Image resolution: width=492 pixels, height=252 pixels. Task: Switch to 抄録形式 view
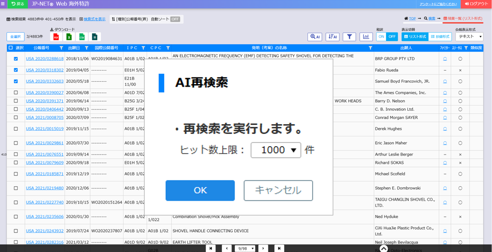click(439, 36)
